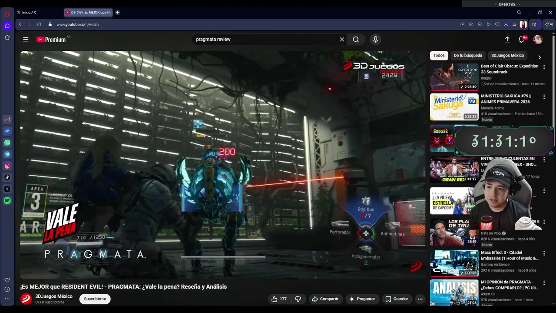Open the extensions cube icon

[x=534, y=24]
